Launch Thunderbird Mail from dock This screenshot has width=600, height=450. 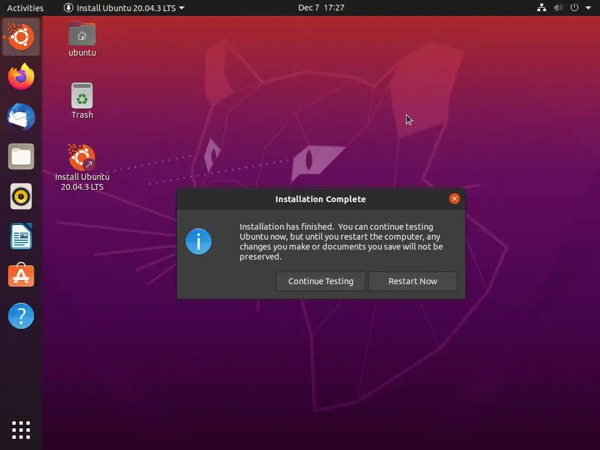(21, 117)
